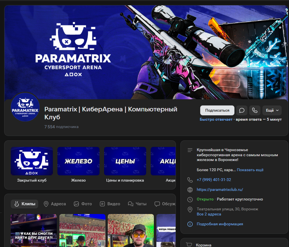The image size is (289, 247).
Task: Click the Адреса pin icon in tabs
Action: click(46, 204)
